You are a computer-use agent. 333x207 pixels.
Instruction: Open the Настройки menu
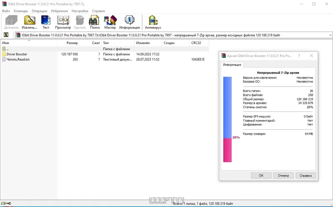[x=80, y=11]
